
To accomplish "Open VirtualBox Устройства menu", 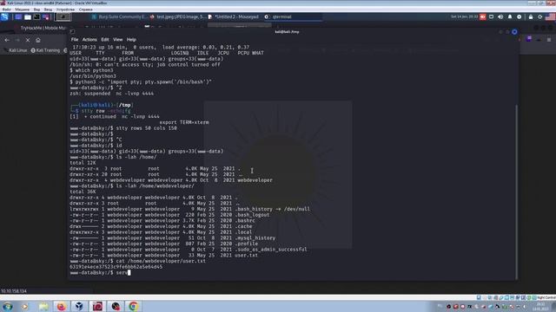I will 66,10.
